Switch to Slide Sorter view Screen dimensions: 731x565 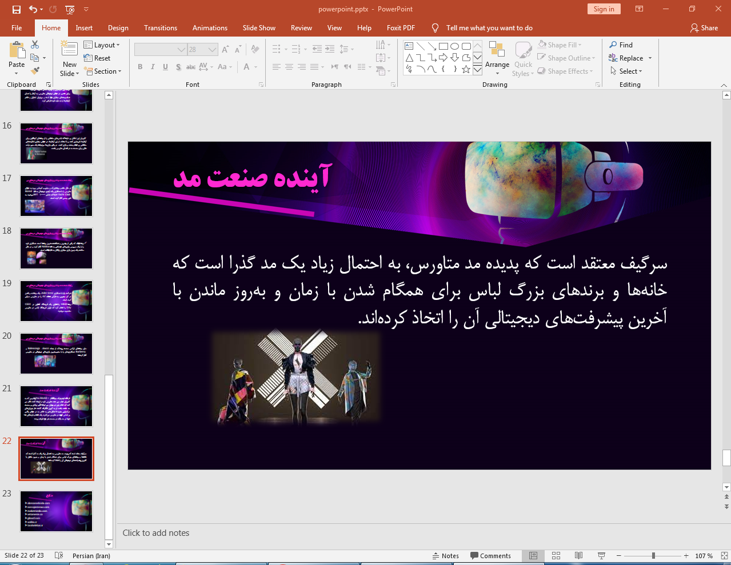(x=556, y=556)
